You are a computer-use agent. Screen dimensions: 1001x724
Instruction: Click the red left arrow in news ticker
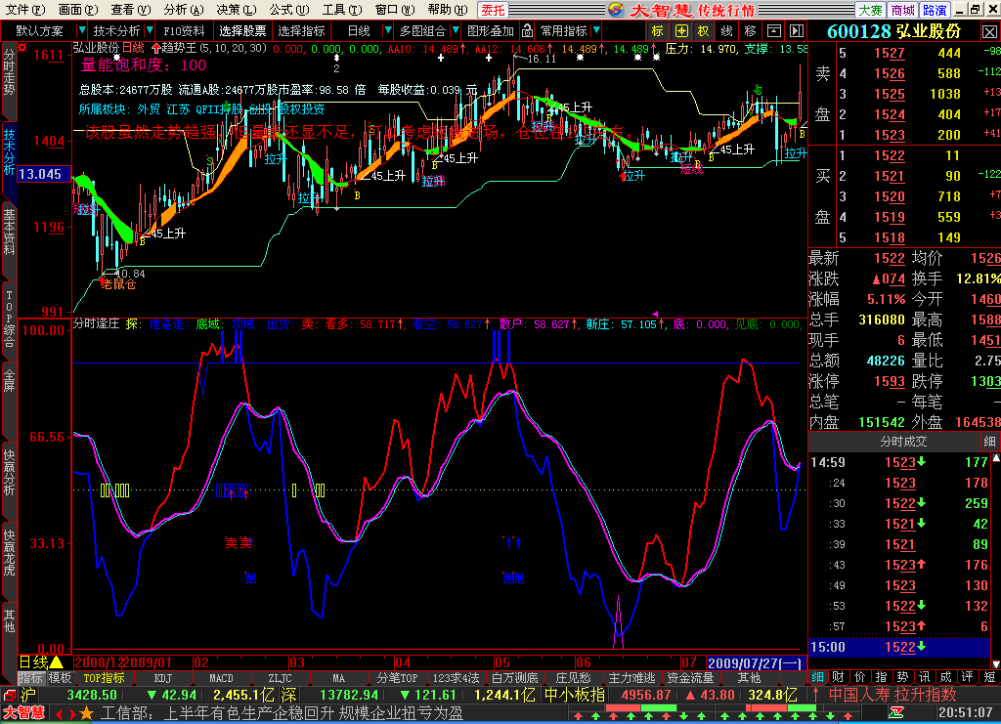coord(59,714)
